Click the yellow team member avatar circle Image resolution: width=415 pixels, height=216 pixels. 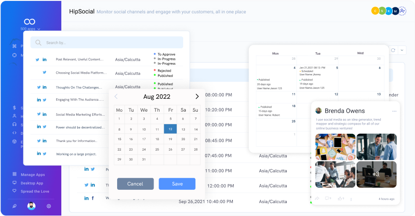click(x=375, y=11)
